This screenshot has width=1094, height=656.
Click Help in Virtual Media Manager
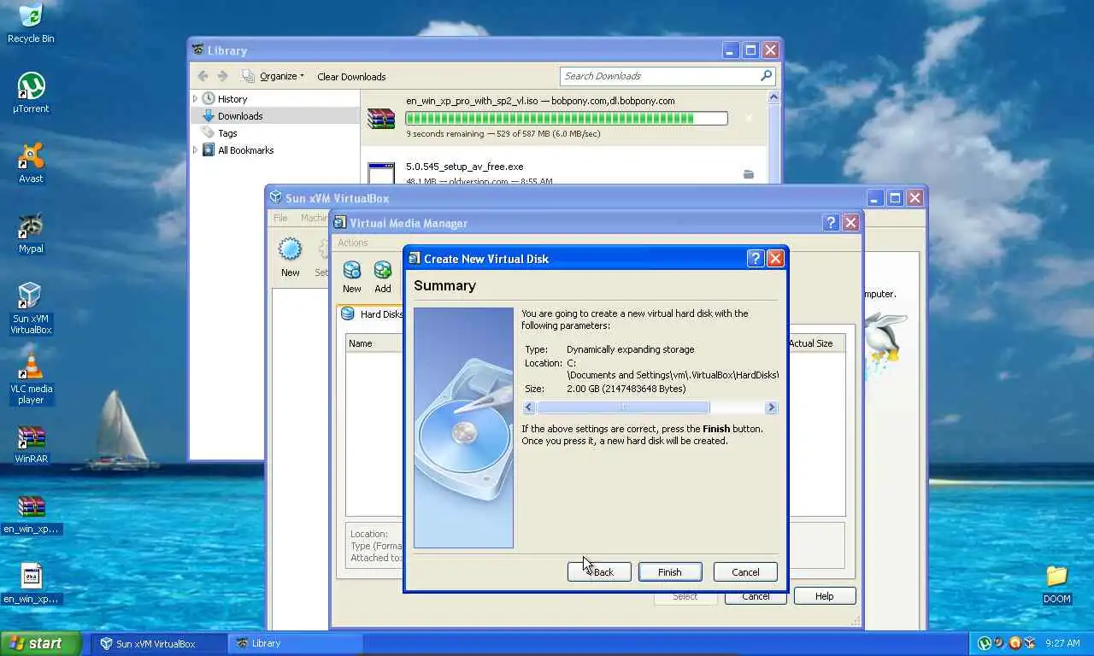tap(825, 596)
